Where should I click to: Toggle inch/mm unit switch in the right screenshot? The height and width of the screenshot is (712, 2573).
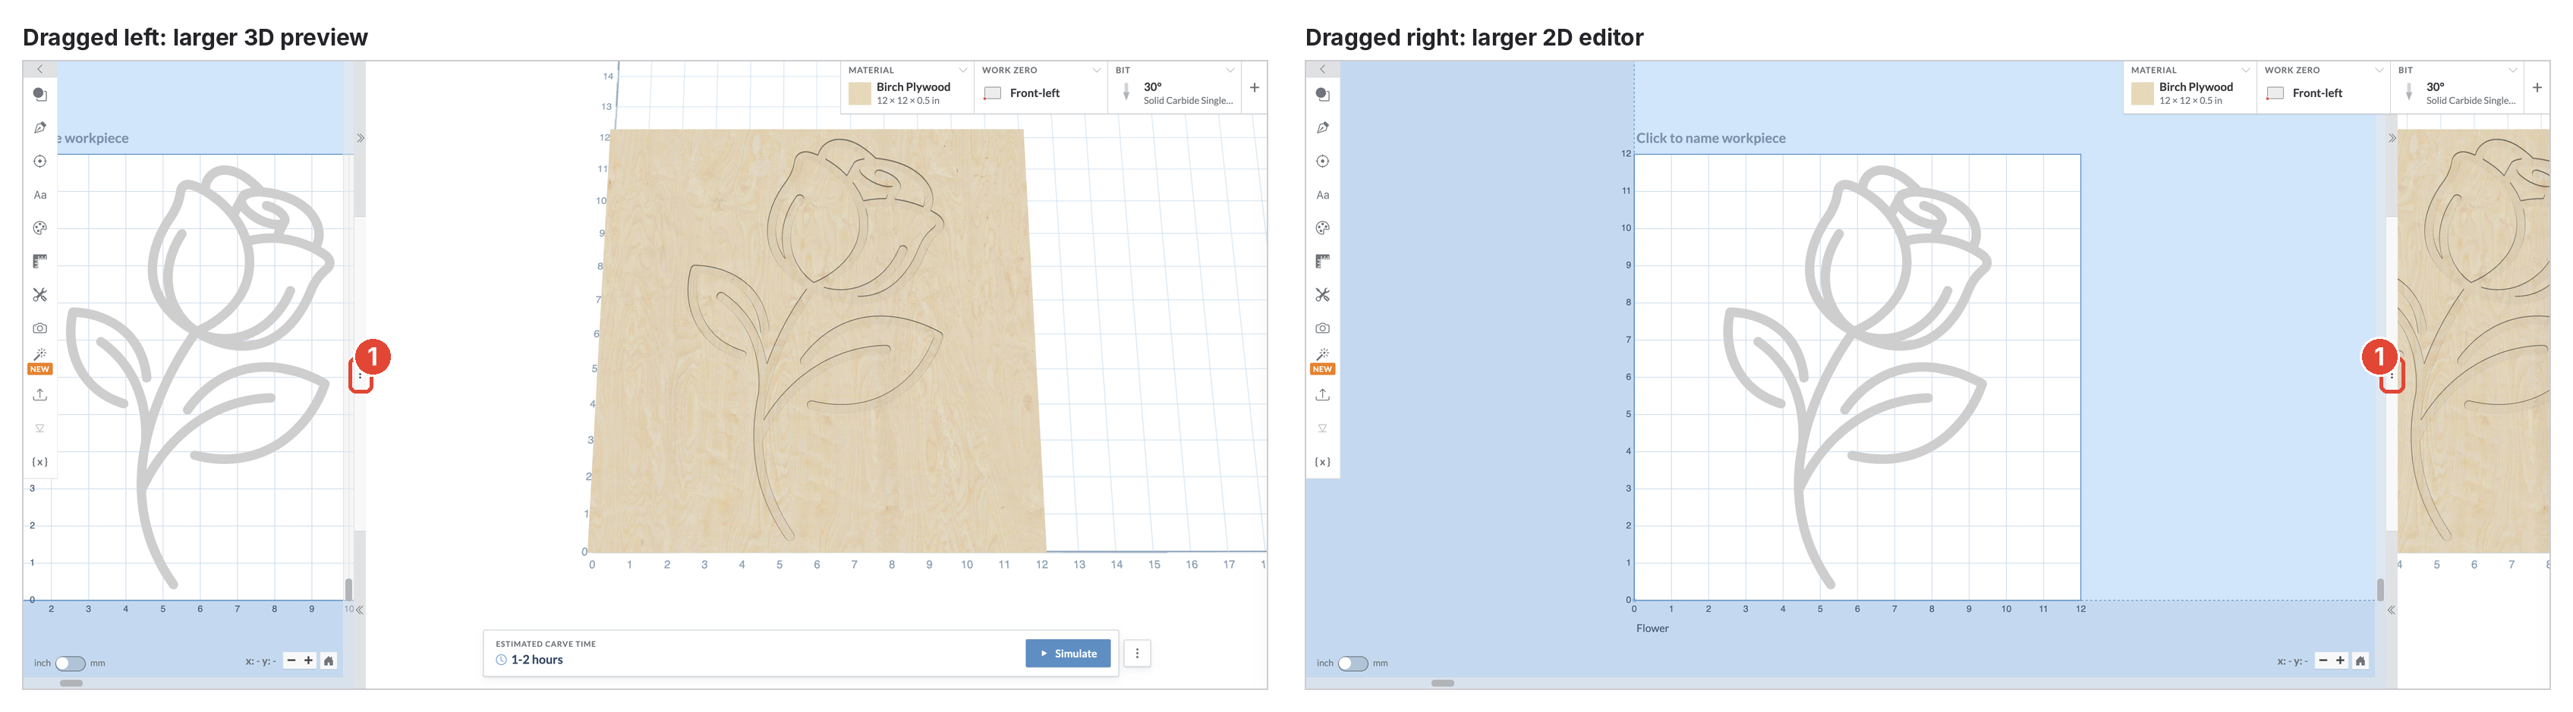(x=1353, y=663)
